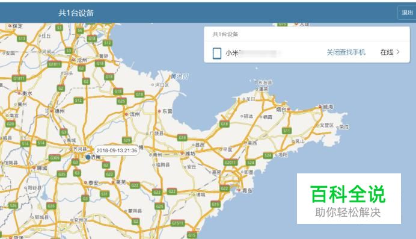Screen dimensions: 416x239
Task: Click the 关闭查找手机 link
Action: pyautogui.click(x=346, y=52)
